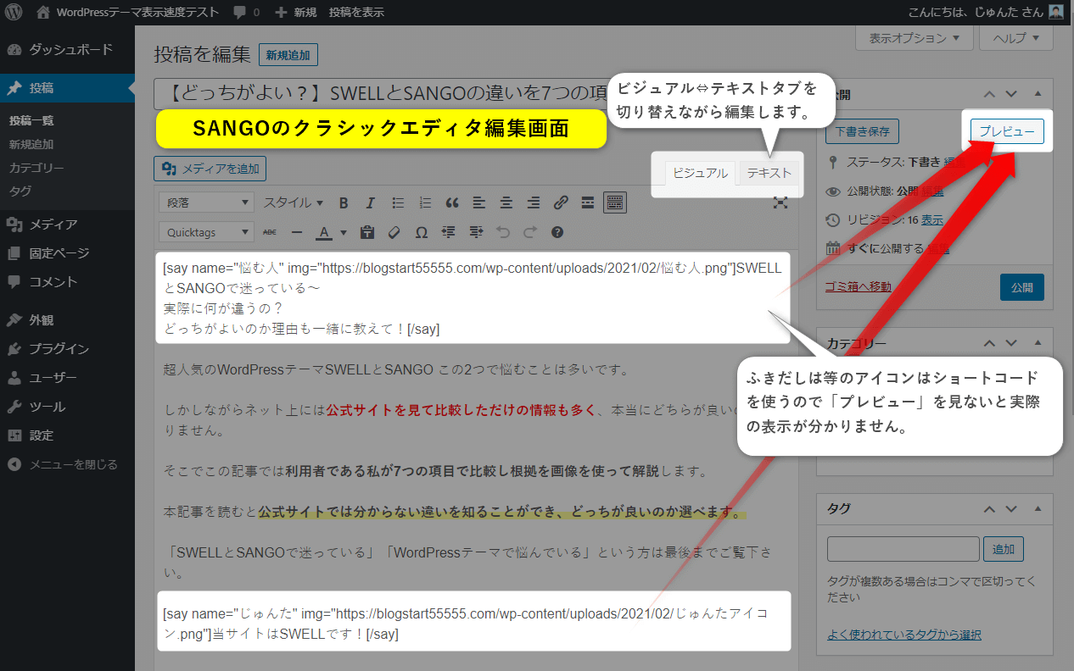Open the user profile avatar in admin bar

coord(1056,12)
